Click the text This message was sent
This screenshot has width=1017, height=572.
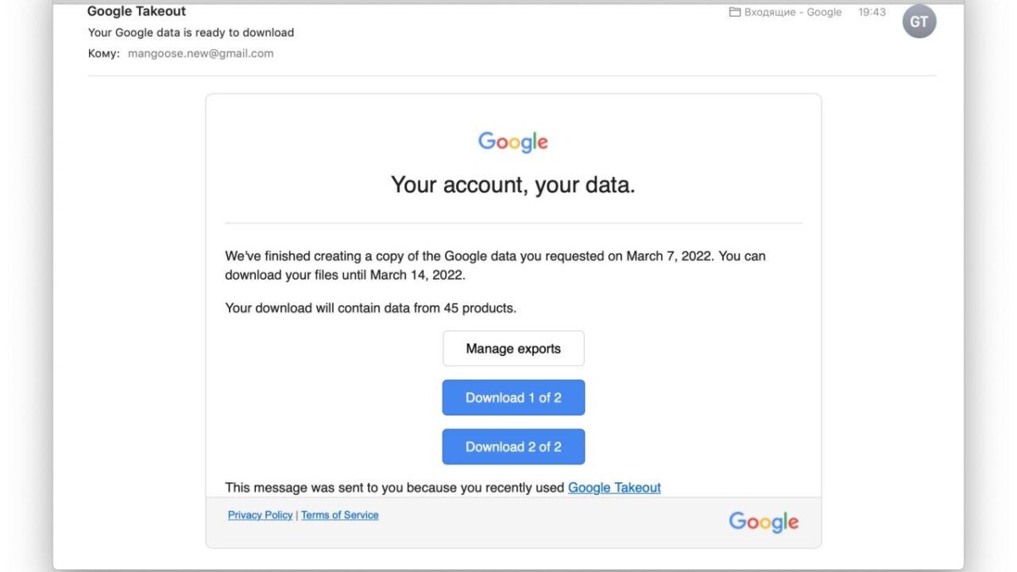tap(395, 487)
